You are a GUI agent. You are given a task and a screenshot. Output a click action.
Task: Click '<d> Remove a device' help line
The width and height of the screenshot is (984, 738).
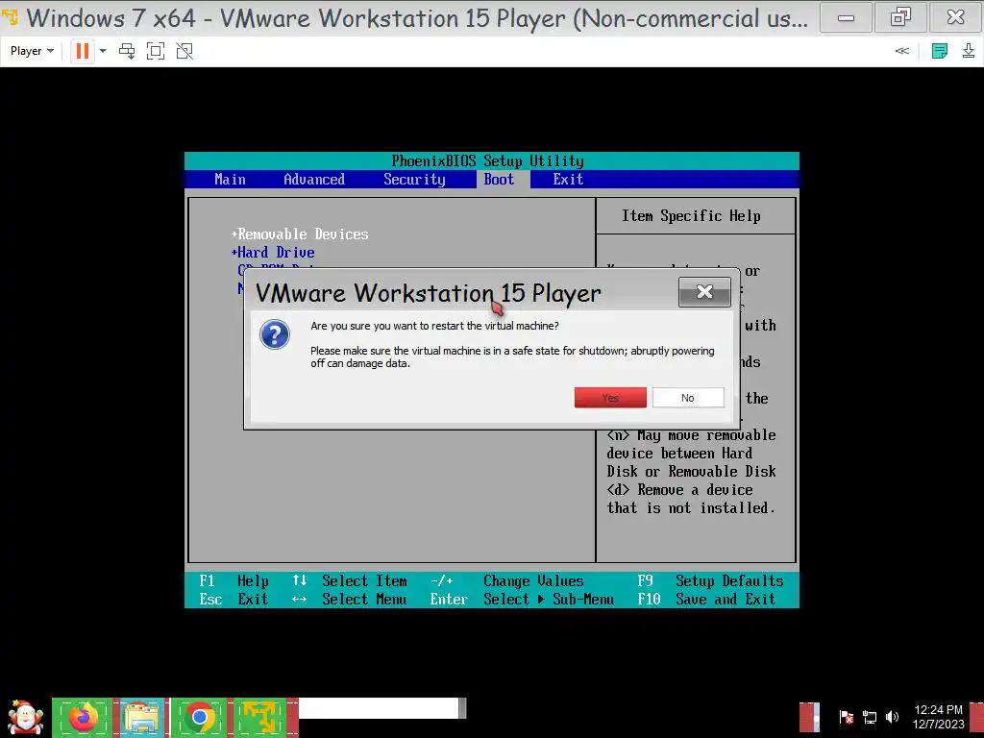tap(679, 489)
